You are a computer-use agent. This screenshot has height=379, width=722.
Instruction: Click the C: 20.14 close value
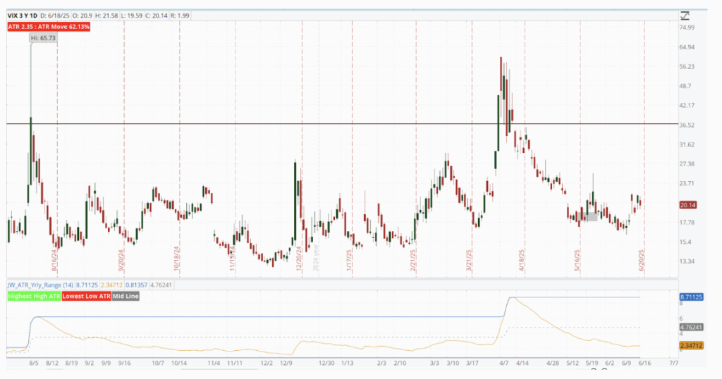pyautogui.click(x=157, y=15)
